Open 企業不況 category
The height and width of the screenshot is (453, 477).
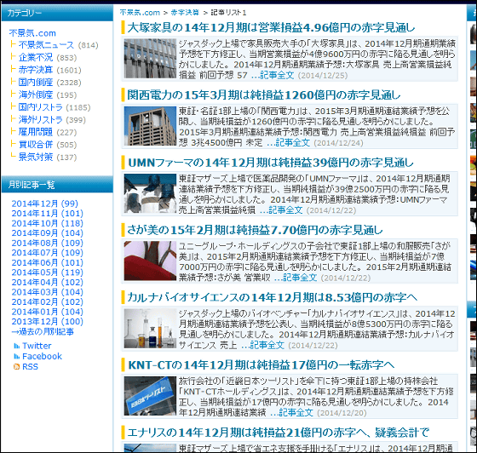coord(36,57)
